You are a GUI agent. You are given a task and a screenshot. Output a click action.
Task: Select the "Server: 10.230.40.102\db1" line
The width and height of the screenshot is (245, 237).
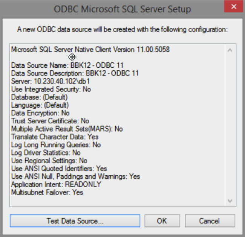(x=51, y=81)
